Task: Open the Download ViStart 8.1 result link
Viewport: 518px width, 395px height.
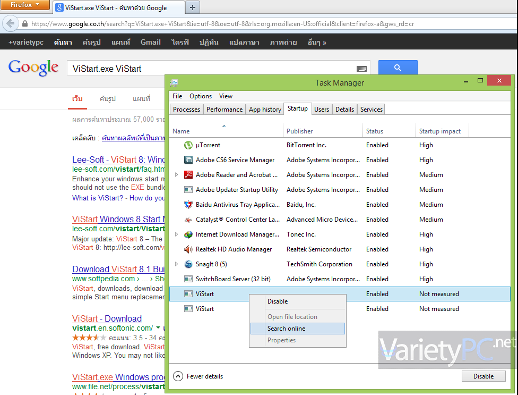Action: pos(118,269)
